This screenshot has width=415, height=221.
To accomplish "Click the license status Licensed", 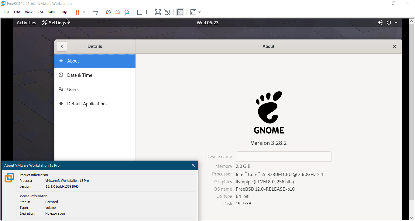I will pyautogui.click(x=51, y=202).
